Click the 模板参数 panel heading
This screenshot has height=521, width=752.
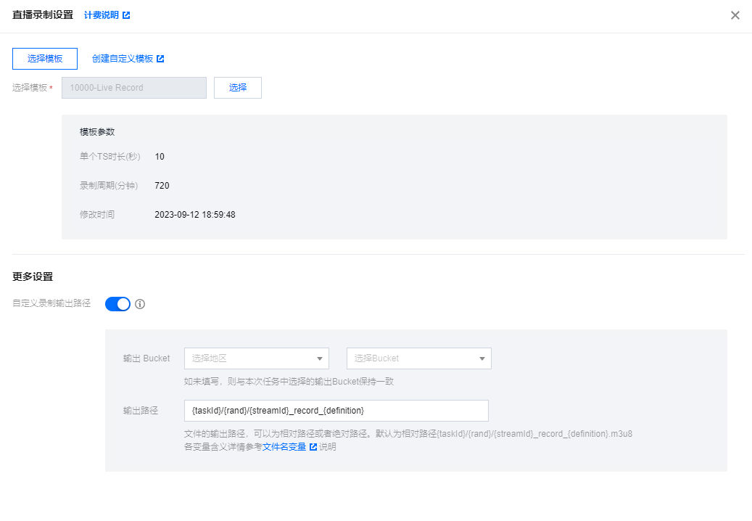pos(97,132)
